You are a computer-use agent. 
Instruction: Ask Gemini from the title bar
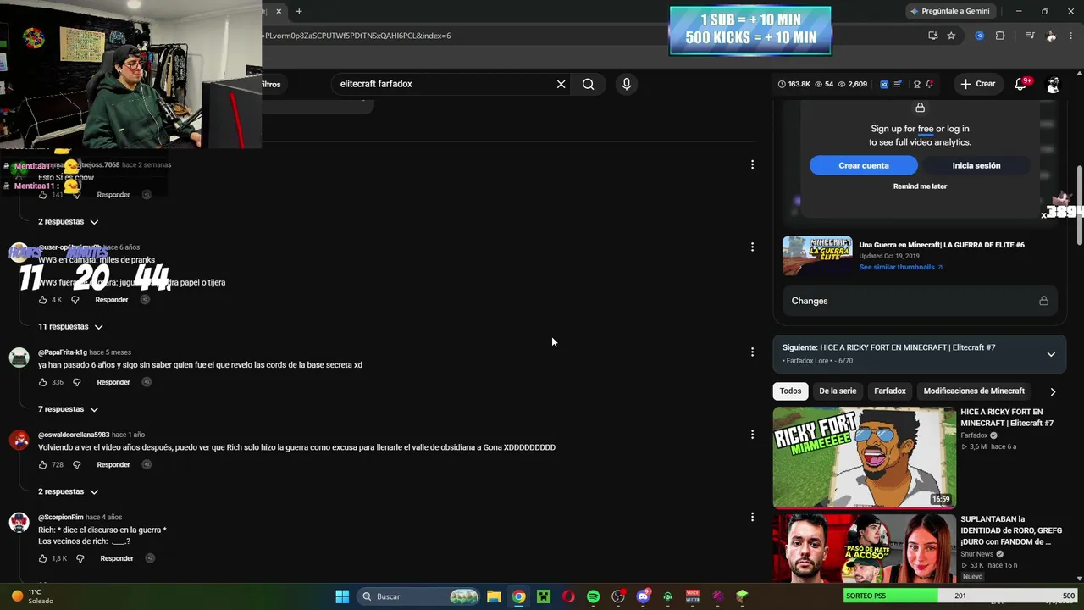pos(949,11)
